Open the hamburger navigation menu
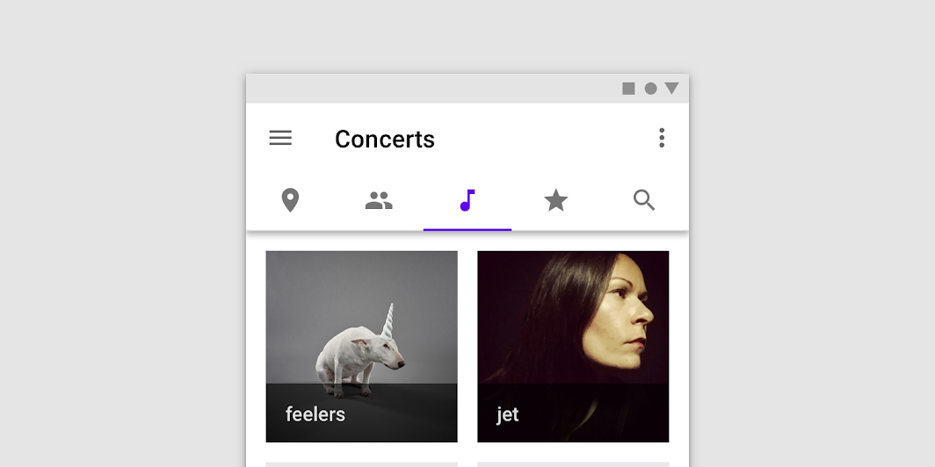935x467 pixels. click(280, 138)
